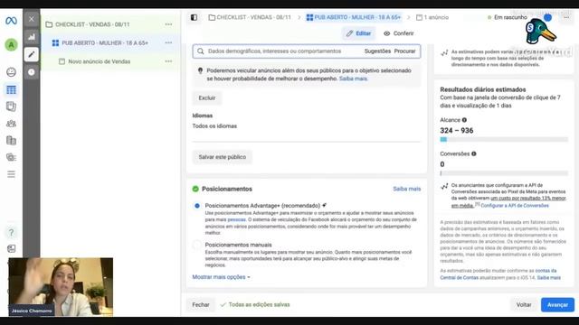Select Posicionamentos manuais radio option
This screenshot has height=325, width=579.
pyautogui.click(x=197, y=245)
